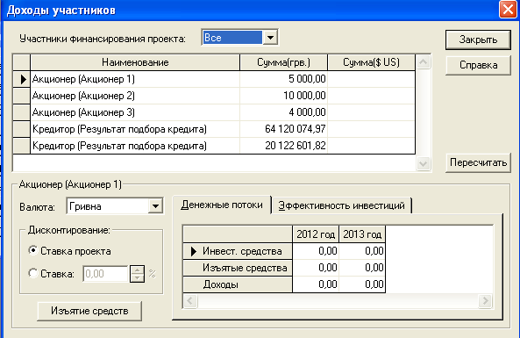The height and width of the screenshot is (338, 520).
Task: Open the Участники финансирования проекта dropdown
Action: [x=270, y=38]
